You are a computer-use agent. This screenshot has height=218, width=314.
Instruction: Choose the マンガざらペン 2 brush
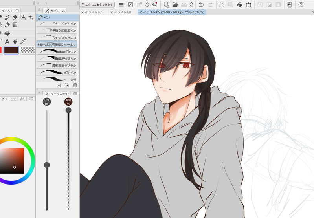(x=57, y=37)
